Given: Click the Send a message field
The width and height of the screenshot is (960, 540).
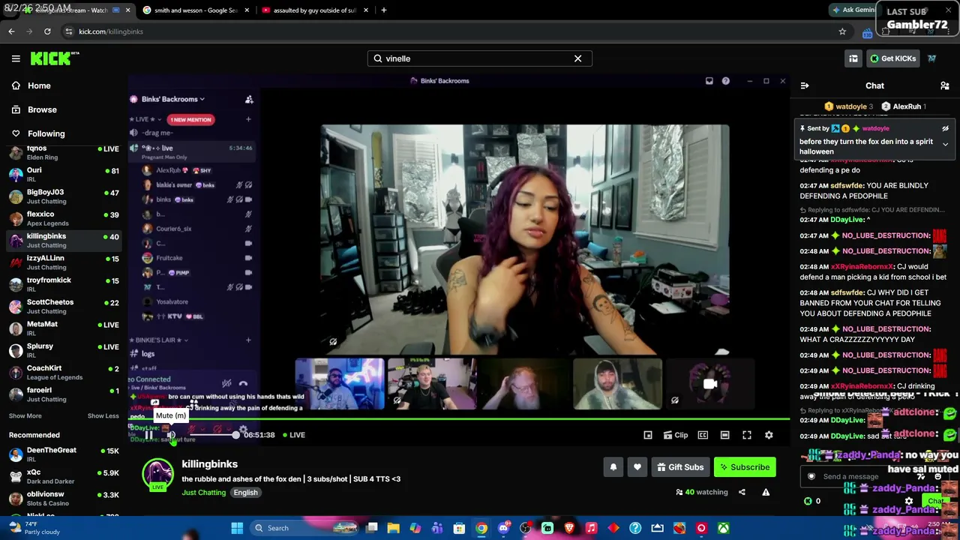Looking at the screenshot, I should click(876, 476).
